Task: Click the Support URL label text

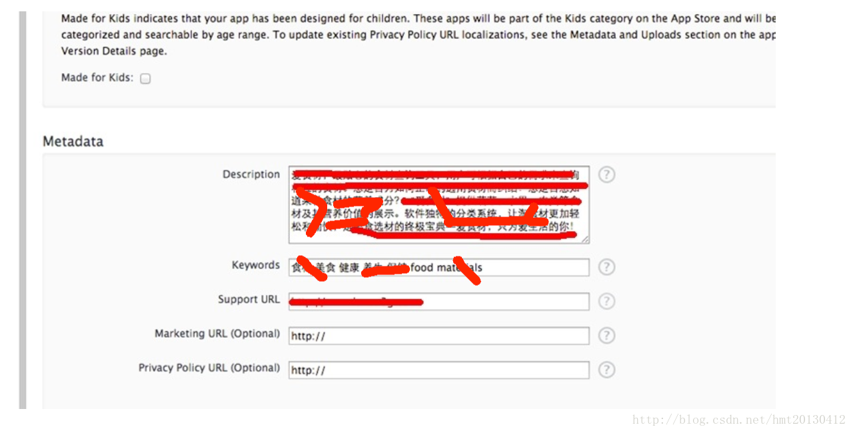Action: pos(249,300)
